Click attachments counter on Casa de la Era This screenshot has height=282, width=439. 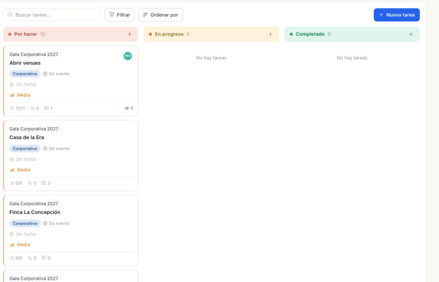tap(32, 183)
